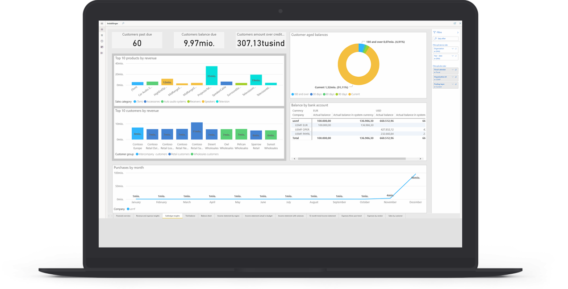
Task: Click the search magnifier beside Indstillinger
Action: 123,23
